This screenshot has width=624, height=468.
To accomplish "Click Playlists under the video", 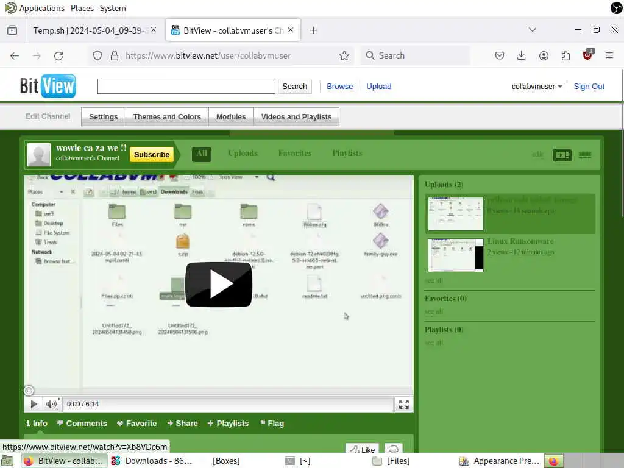I will [228, 424].
